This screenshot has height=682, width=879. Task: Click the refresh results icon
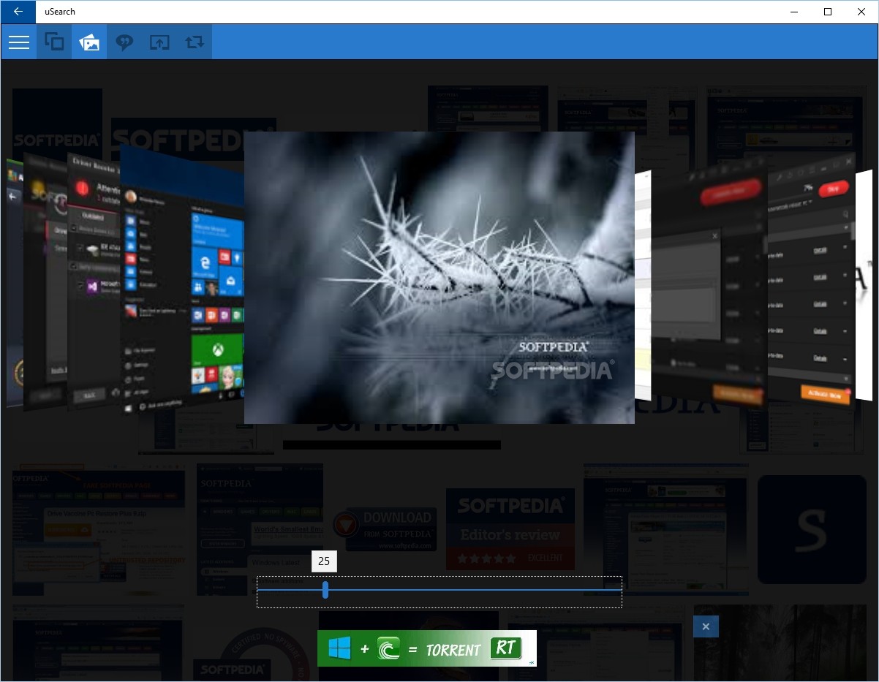(x=194, y=42)
